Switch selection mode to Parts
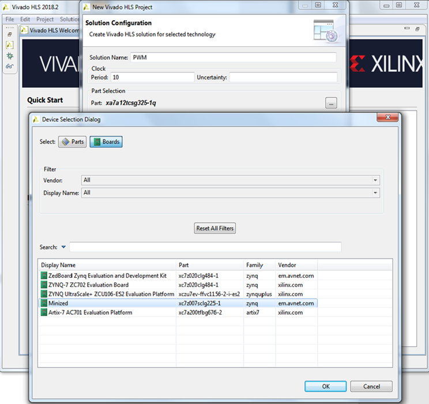 pos(73,142)
